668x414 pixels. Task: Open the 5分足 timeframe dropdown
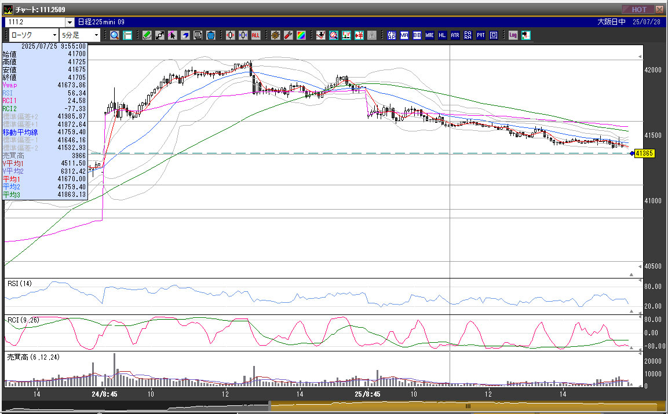80,35
